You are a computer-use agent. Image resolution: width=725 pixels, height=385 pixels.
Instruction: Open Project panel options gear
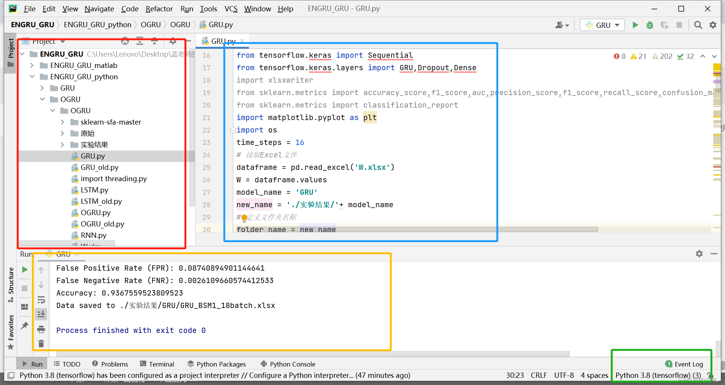[173, 41]
